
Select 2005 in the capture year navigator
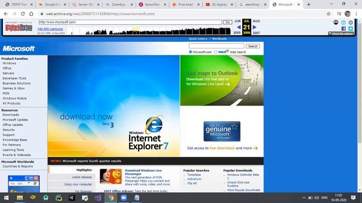237,33
